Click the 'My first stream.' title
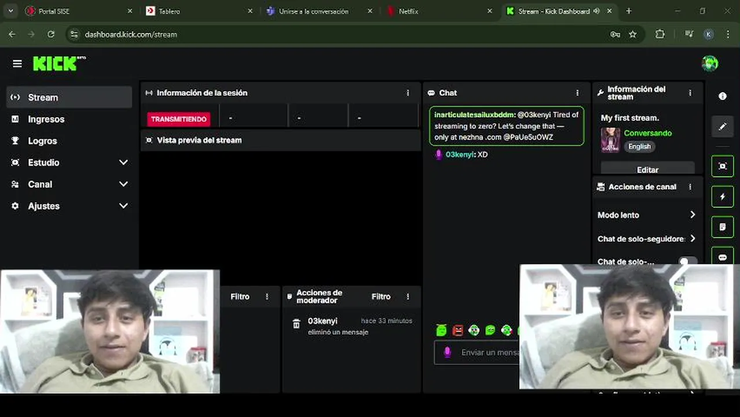 [629, 118]
